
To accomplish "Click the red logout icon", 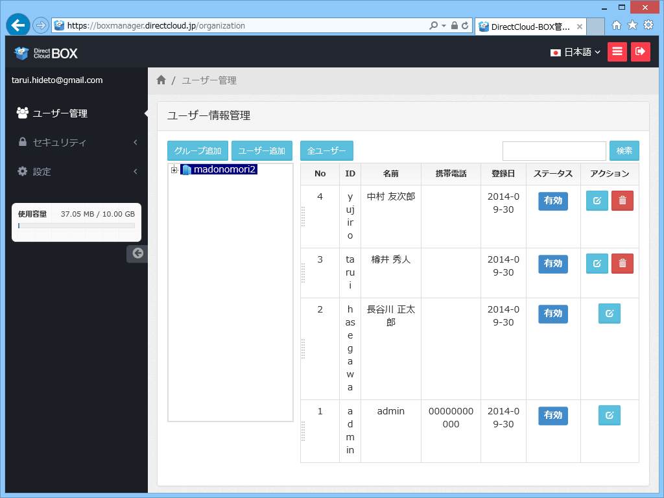I will [641, 51].
